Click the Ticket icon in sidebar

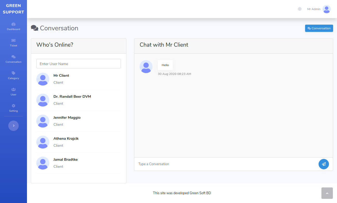[x=13, y=41]
